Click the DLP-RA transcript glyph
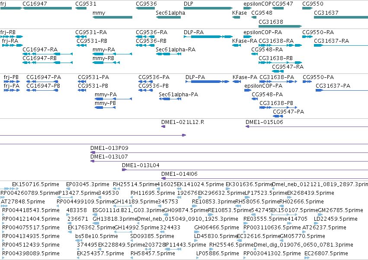368x260 pixels. point(208,37)
